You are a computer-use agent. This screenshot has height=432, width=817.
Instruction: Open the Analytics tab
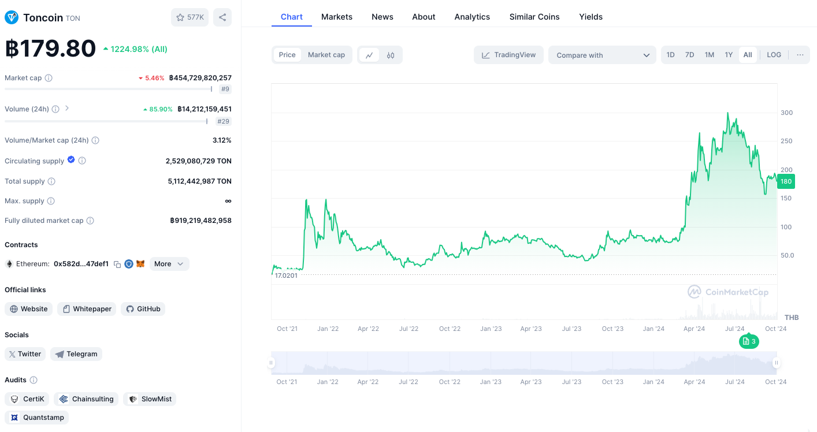[472, 17]
